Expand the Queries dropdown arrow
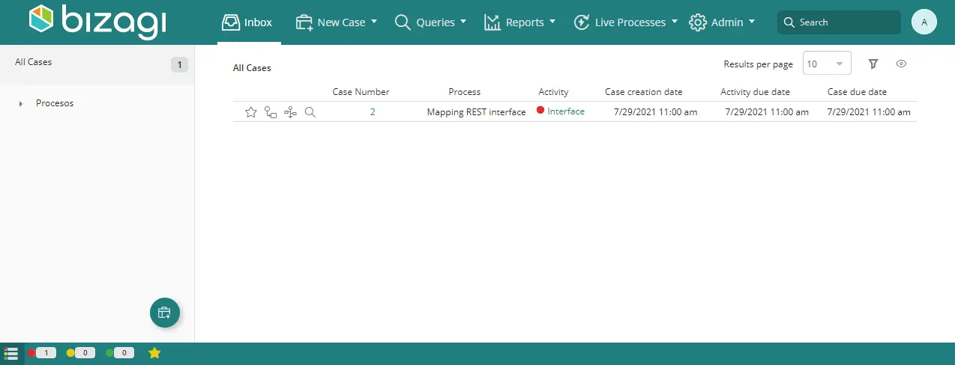Viewport: 955px width, 365px height. point(463,22)
